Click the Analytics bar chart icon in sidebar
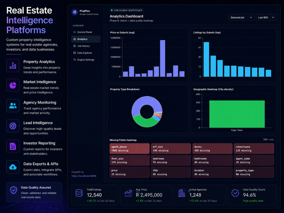284x213 pixels. tap(74, 39)
